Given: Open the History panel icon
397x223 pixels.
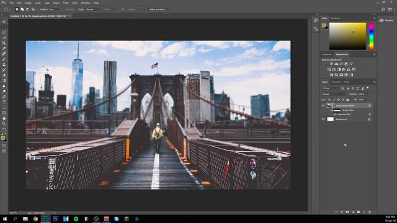Looking at the screenshot, I should pyautogui.click(x=316, y=20).
